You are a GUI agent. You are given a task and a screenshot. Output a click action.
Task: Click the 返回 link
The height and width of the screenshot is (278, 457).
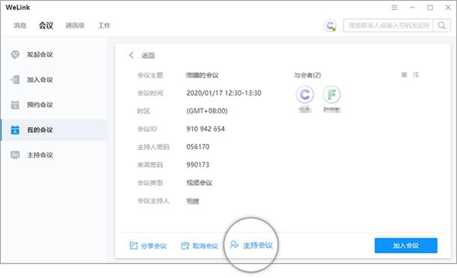coord(148,55)
